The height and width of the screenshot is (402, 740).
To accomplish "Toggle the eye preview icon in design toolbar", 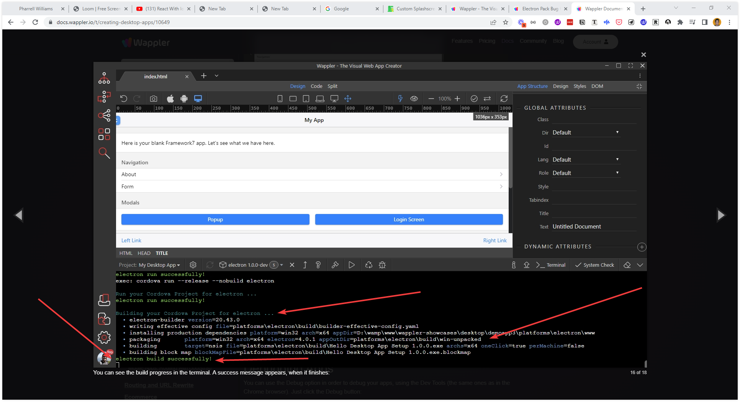I will [414, 99].
